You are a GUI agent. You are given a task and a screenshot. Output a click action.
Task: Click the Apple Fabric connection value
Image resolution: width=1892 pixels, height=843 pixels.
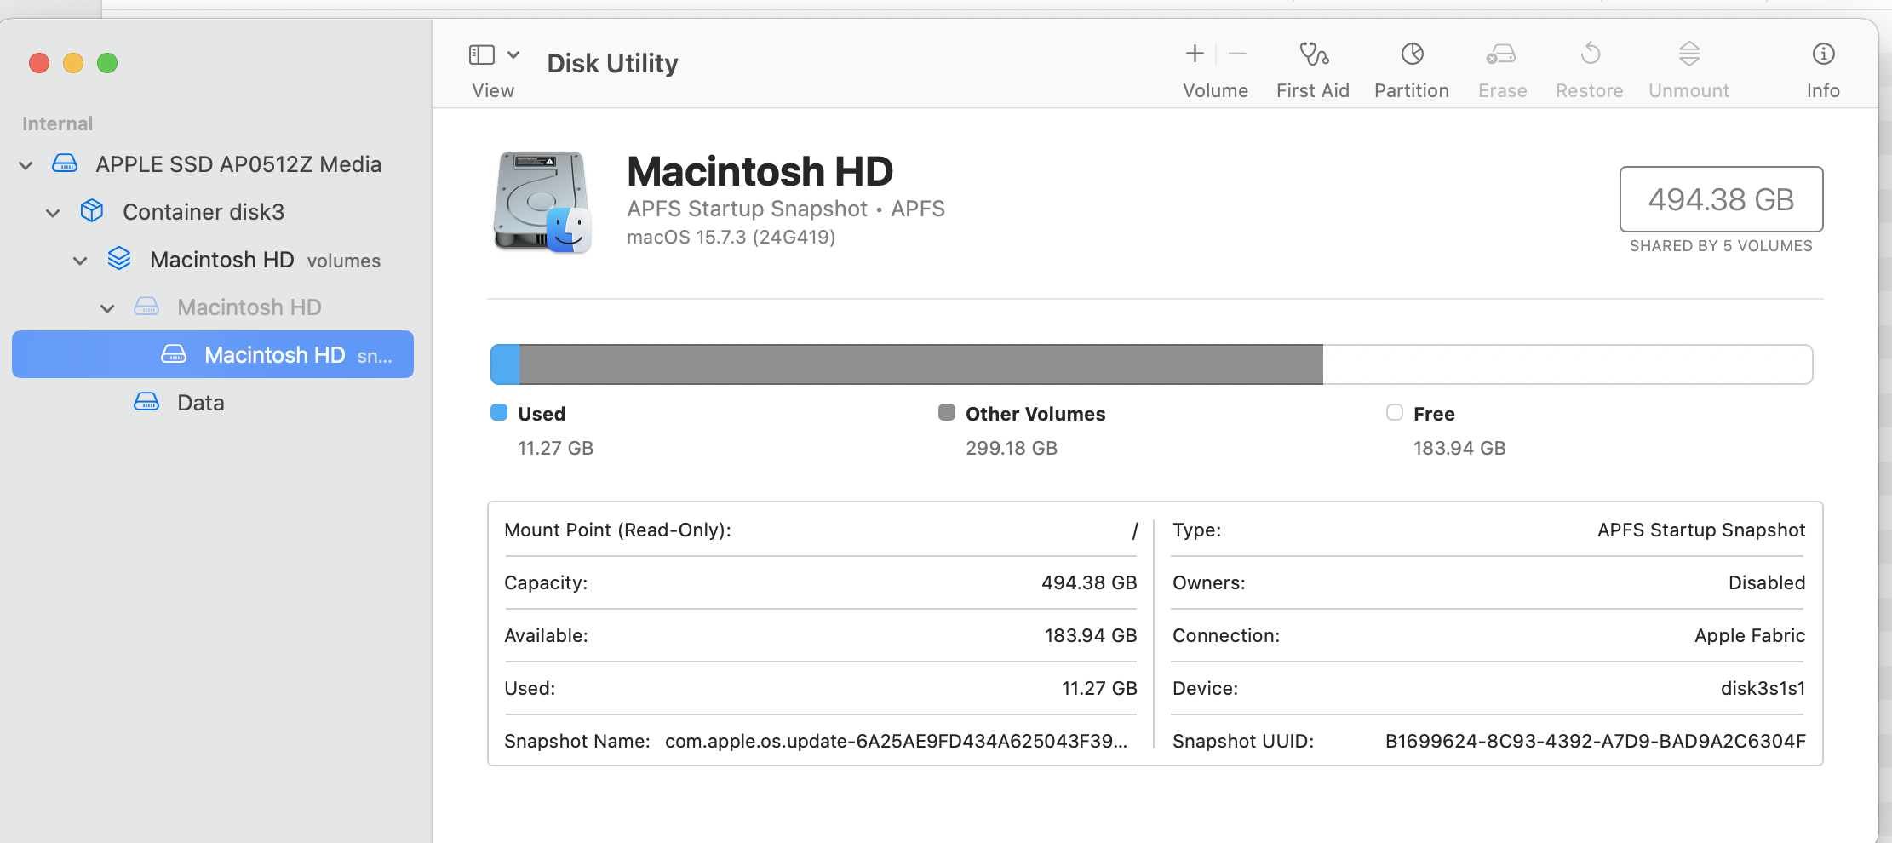tap(1750, 636)
